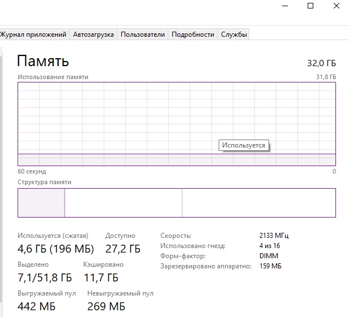Click the Используется tooltip on the graph
The height and width of the screenshot is (317, 349).
tap(244, 145)
